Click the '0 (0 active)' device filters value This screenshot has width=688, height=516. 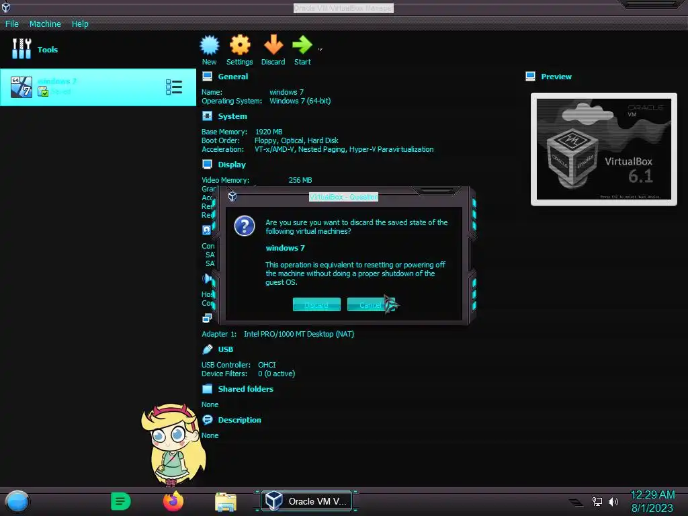pyautogui.click(x=276, y=374)
